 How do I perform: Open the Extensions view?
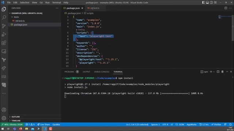tap(4, 43)
